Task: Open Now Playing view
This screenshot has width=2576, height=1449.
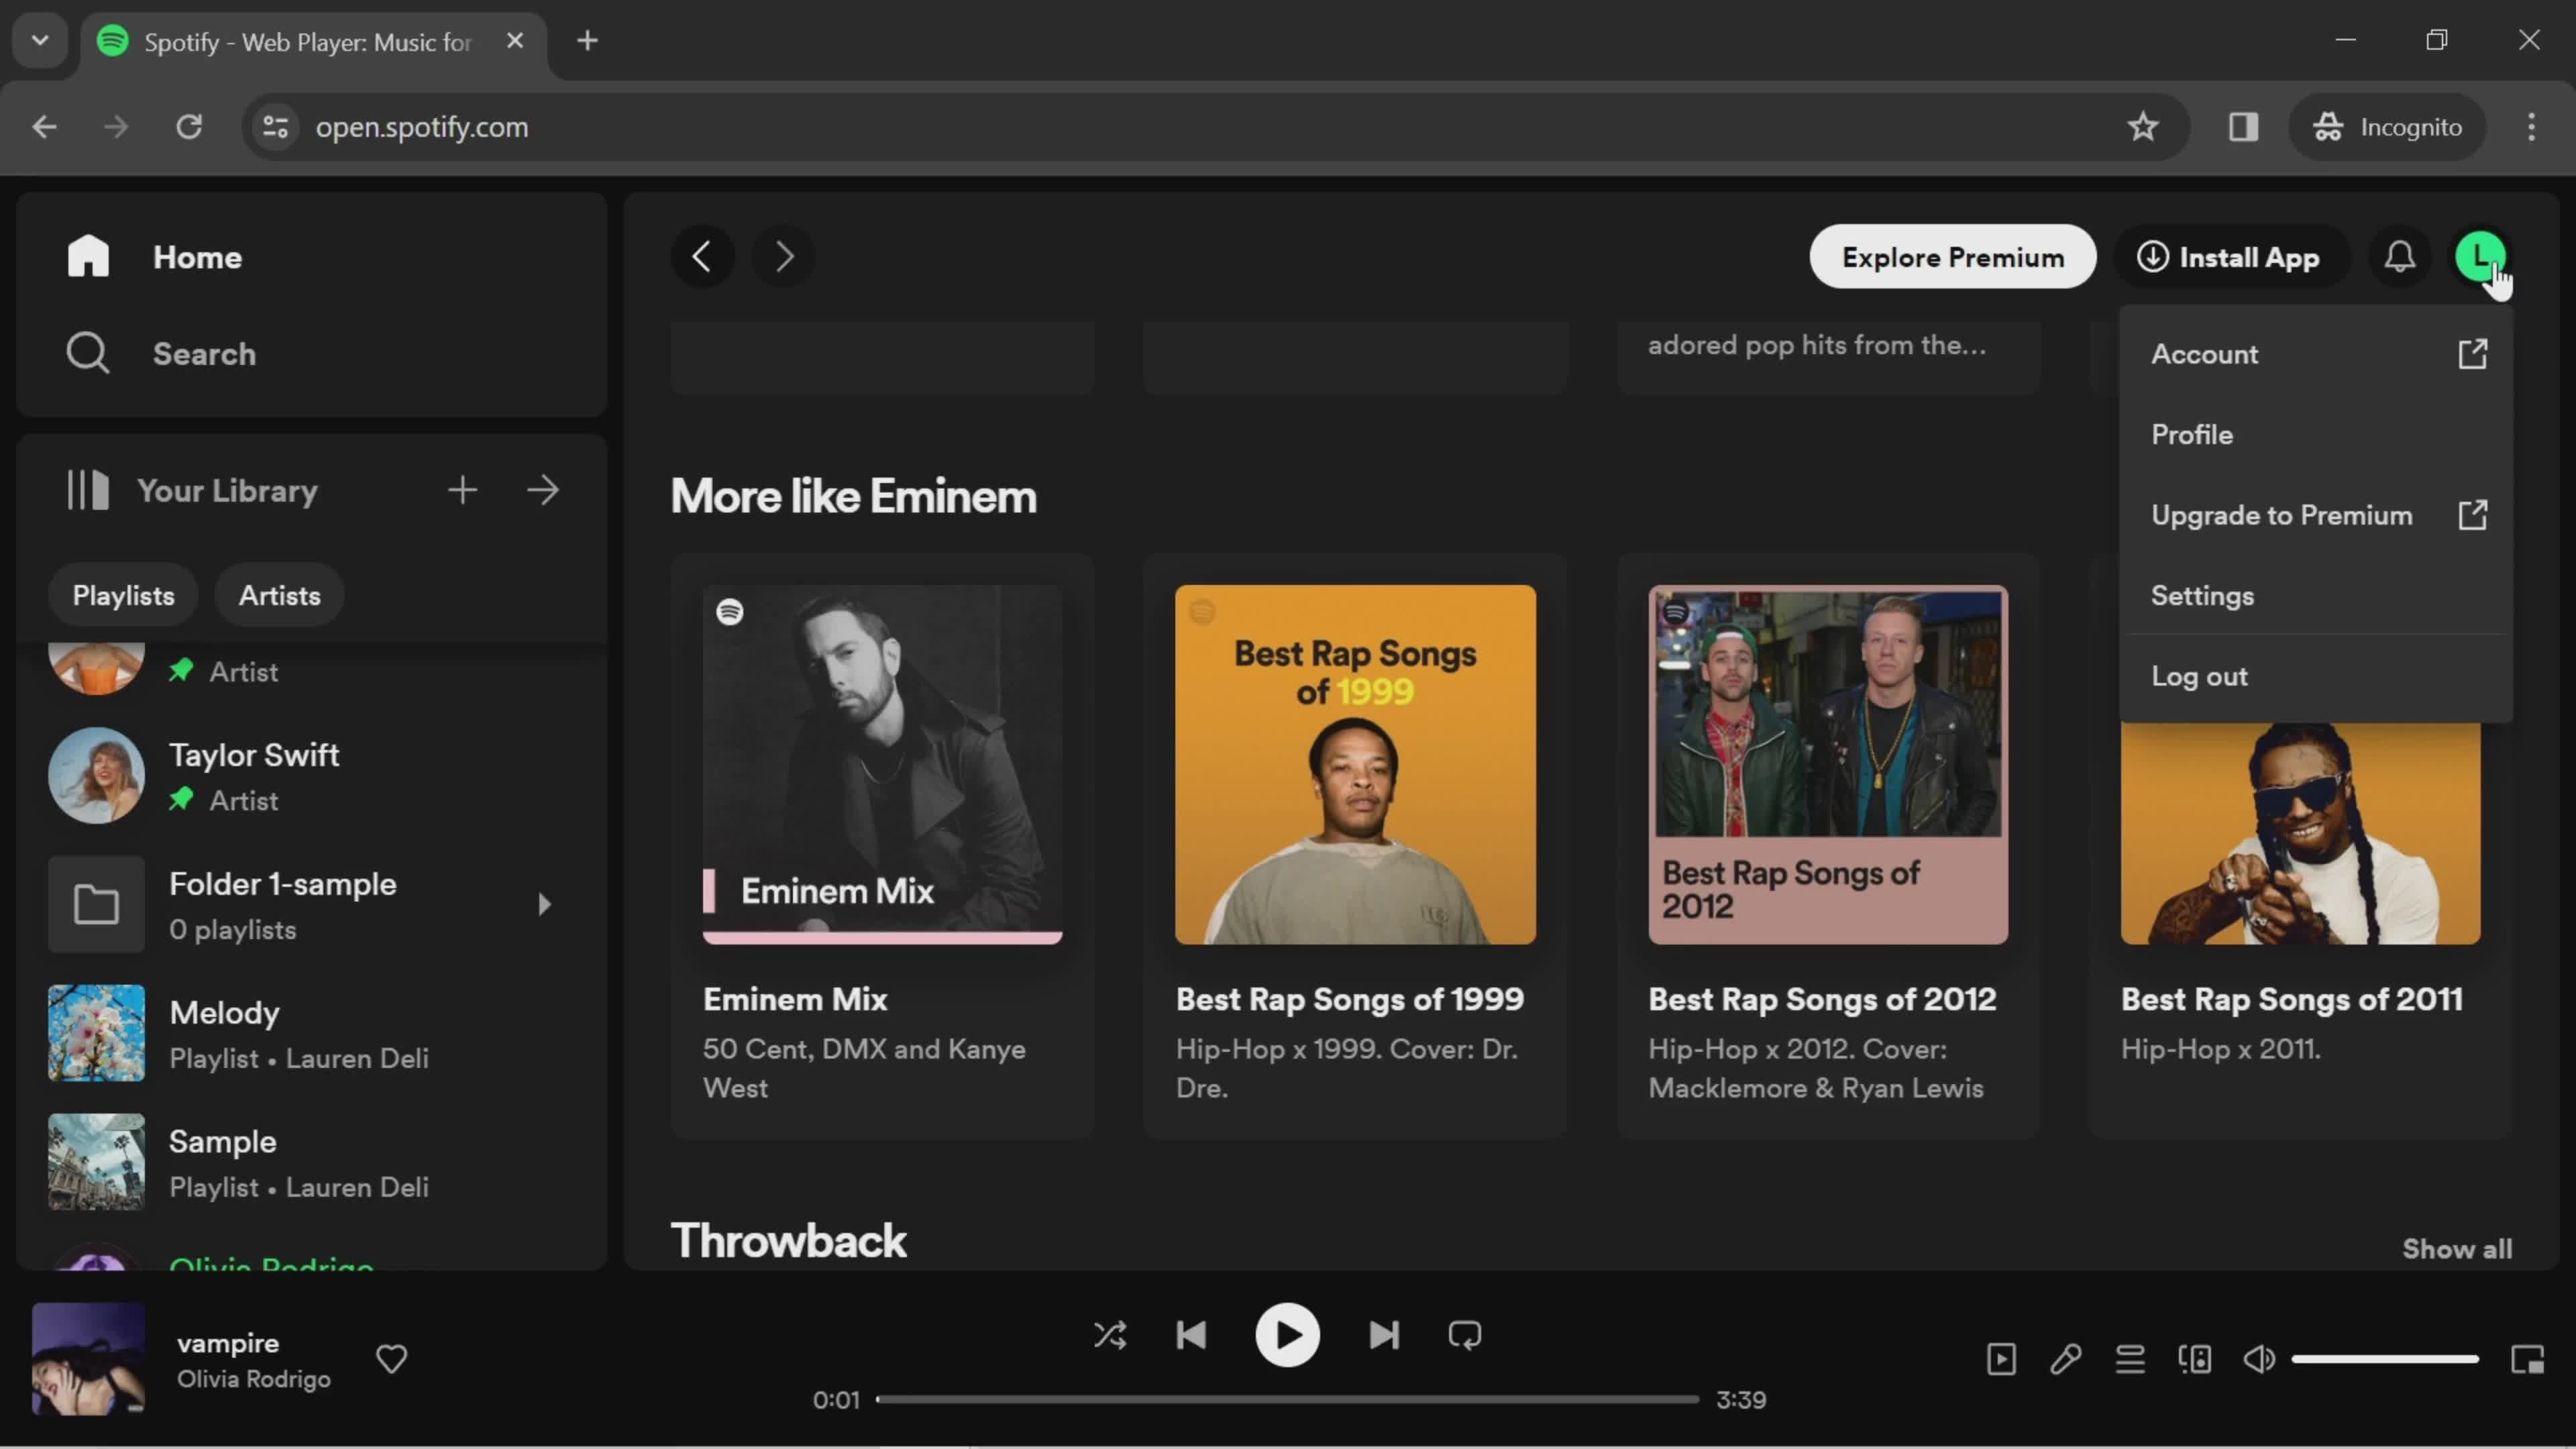Action: pos(2001,1359)
